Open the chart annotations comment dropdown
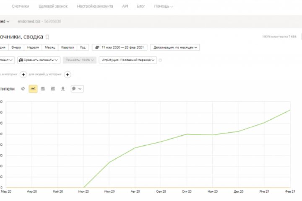Screen dimensions: 302x201 point(77,89)
